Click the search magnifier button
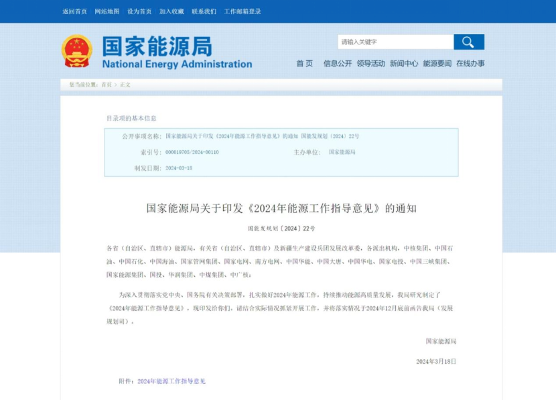556x400 pixels. 469,42
